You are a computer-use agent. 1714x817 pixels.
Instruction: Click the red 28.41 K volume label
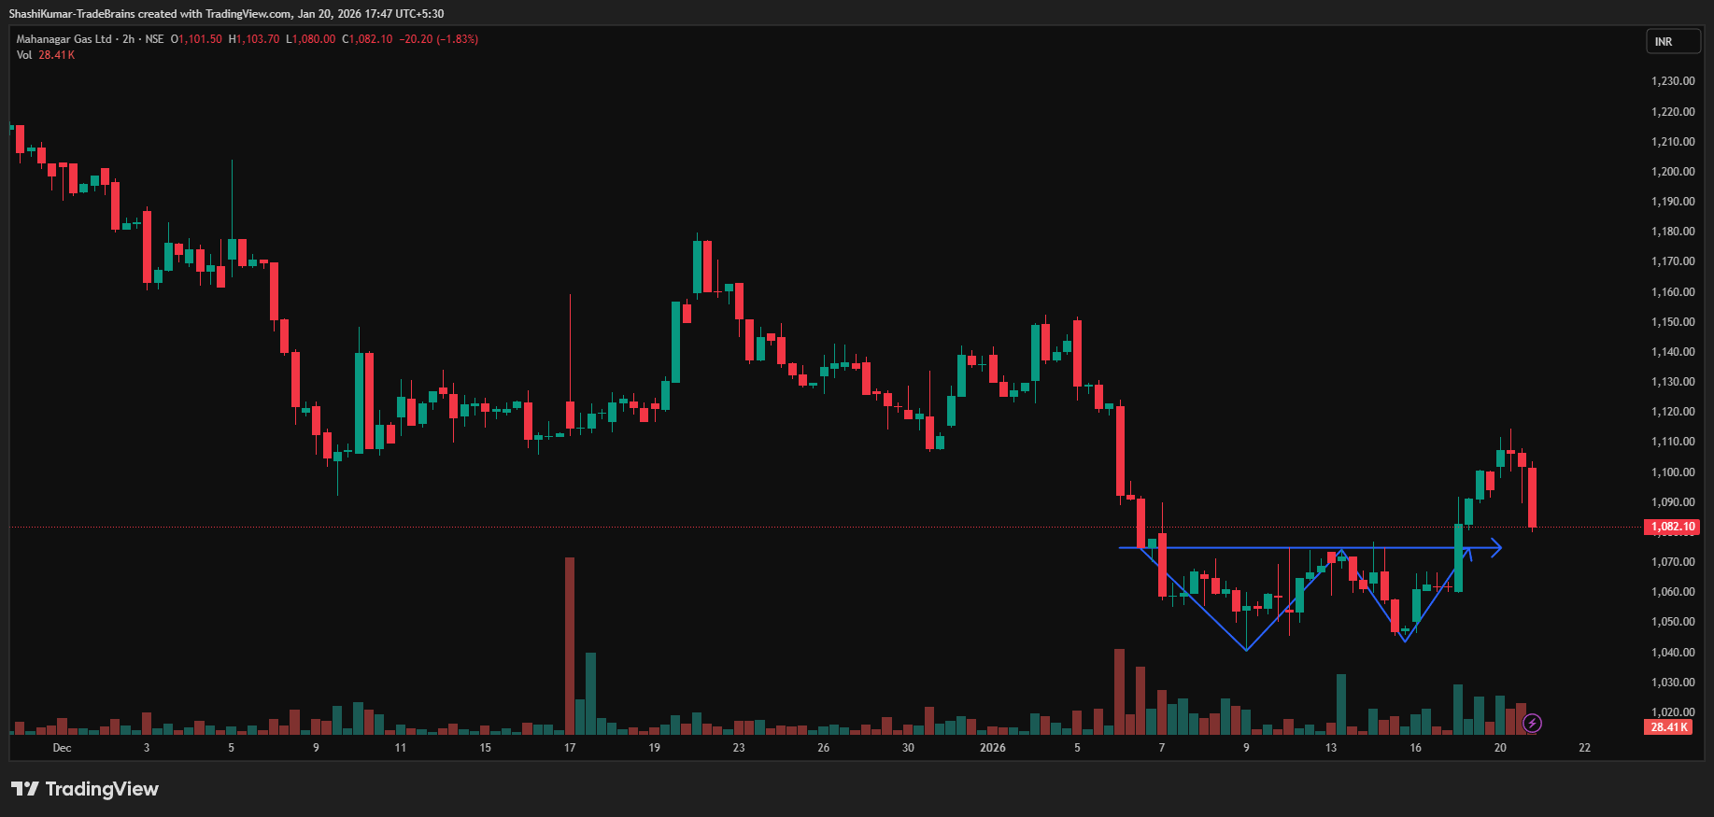(x=1668, y=727)
